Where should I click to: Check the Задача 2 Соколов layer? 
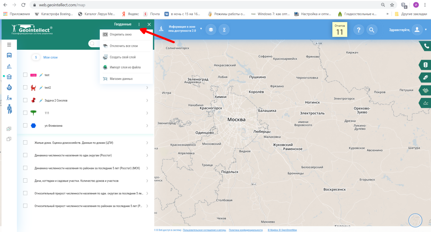[25, 100]
